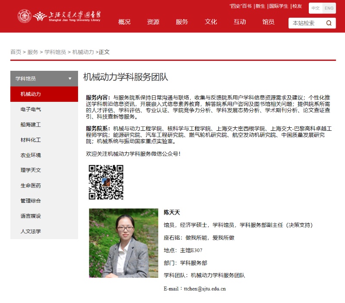This screenshot has height=303, width=345.
Task: Select 农业环境 in the sidebar
Action: (x=44, y=155)
